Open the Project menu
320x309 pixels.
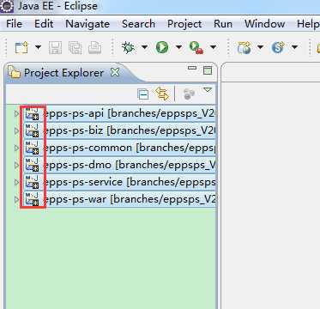pyautogui.click(x=184, y=24)
